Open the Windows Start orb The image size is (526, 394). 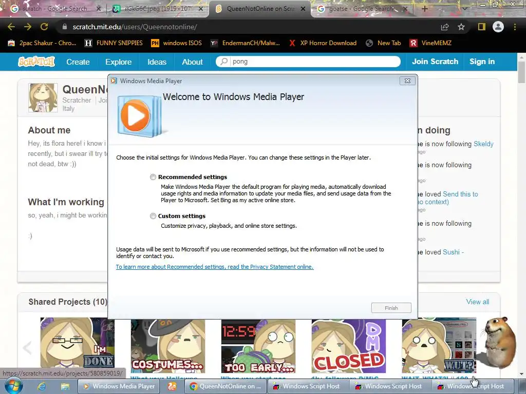(x=13, y=386)
